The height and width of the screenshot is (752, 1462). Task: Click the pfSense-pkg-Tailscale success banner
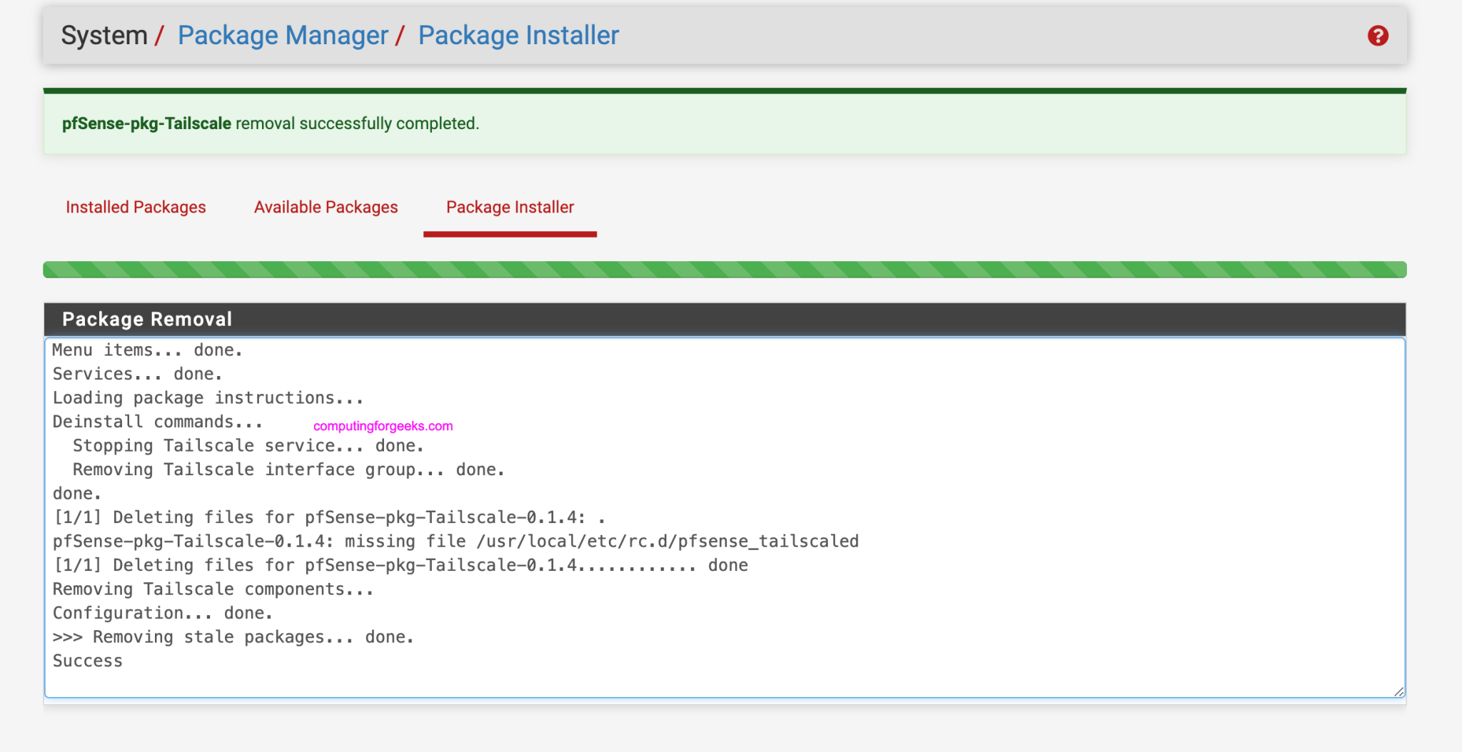tap(725, 123)
